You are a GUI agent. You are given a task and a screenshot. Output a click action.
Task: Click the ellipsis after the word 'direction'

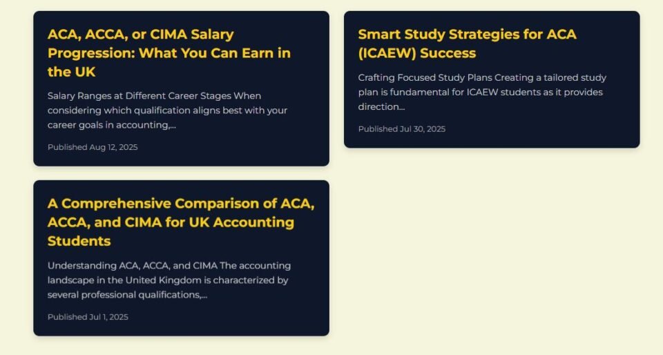click(401, 107)
